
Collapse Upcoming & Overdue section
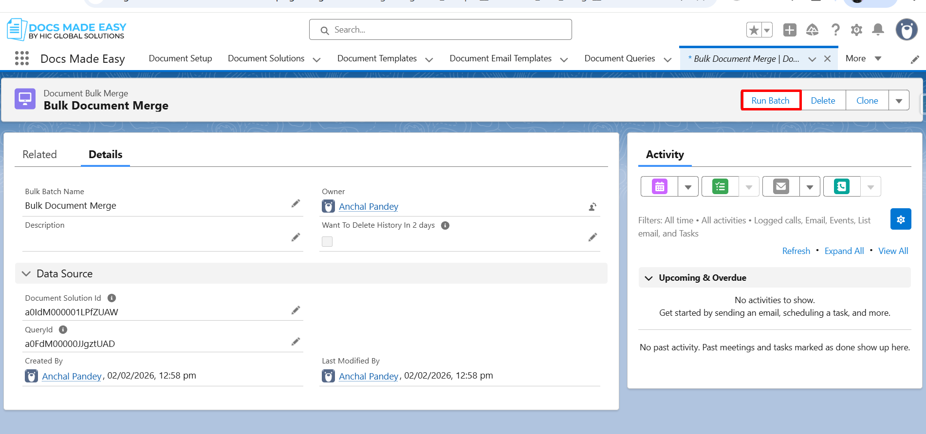click(x=648, y=278)
